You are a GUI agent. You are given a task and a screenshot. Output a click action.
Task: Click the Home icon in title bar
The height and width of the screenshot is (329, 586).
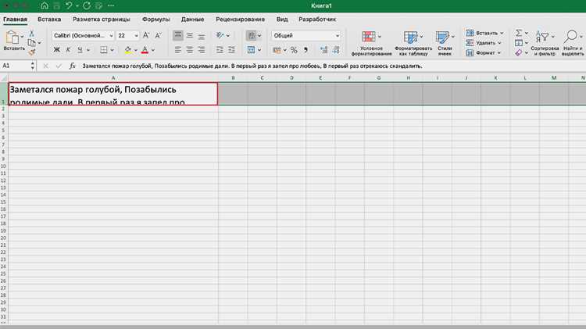(45, 5)
